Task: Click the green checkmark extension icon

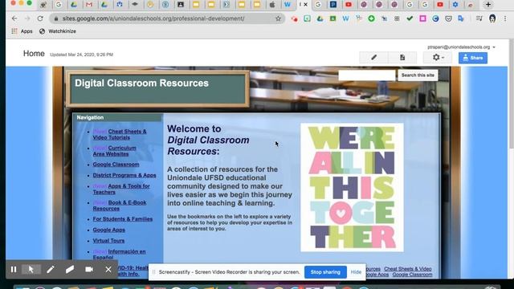Action: (410, 18)
